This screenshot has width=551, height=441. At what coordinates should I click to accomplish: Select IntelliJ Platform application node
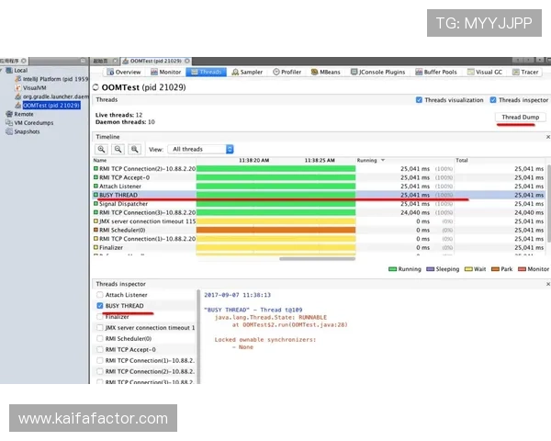click(x=50, y=80)
